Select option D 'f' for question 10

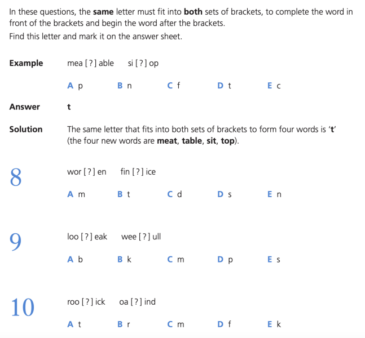[224, 324]
